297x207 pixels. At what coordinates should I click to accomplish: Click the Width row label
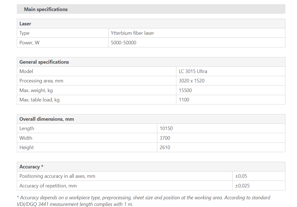26,138
